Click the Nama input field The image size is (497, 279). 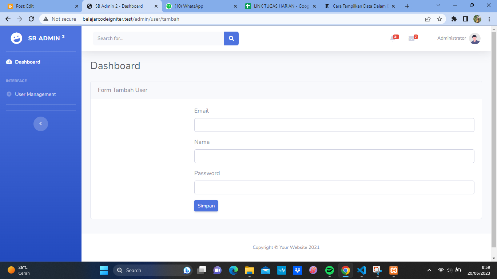click(334, 156)
